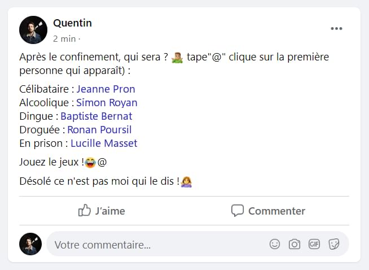Click the Commenter button
The height and width of the screenshot is (270, 369).
(268, 211)
